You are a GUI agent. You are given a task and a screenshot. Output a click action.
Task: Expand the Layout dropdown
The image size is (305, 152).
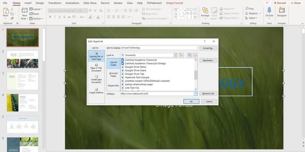click(x=36, y=9)
